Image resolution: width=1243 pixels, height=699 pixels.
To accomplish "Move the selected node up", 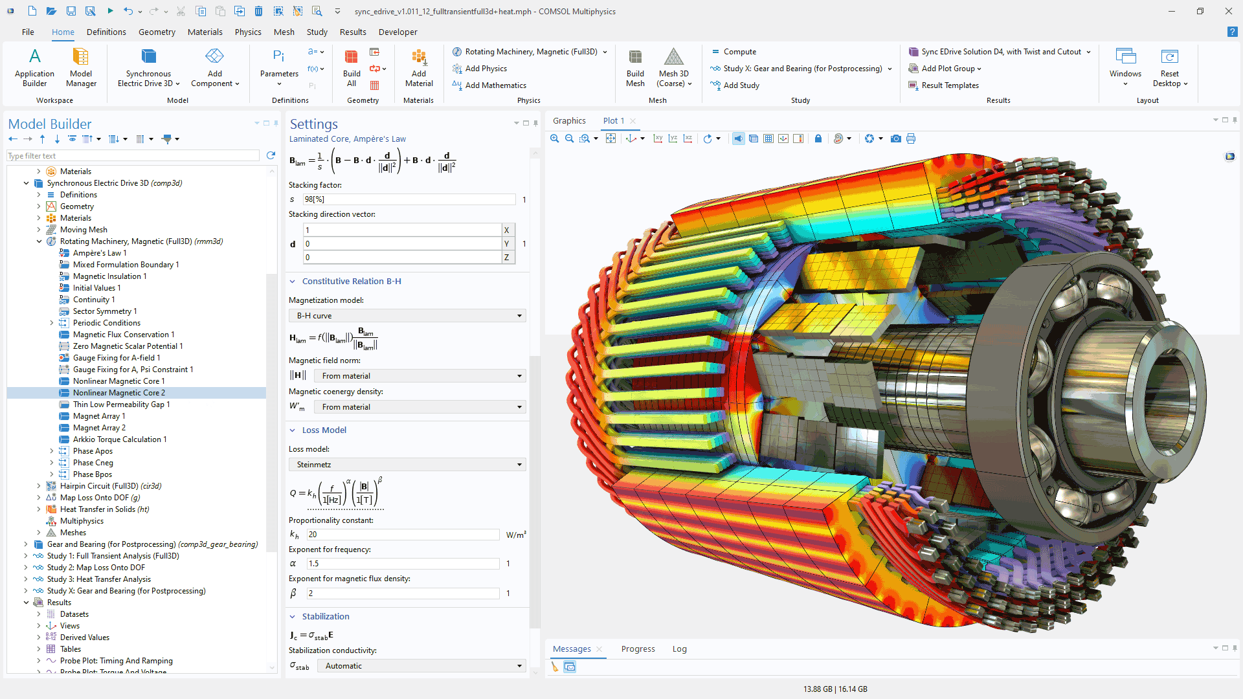I will (x=43, y=139).
